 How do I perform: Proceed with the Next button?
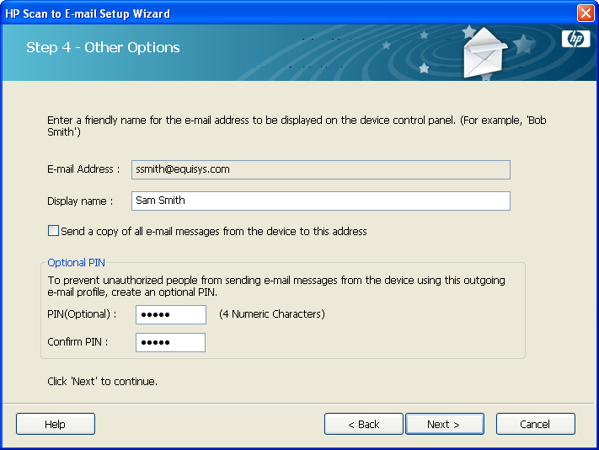(x=445, y=424)
